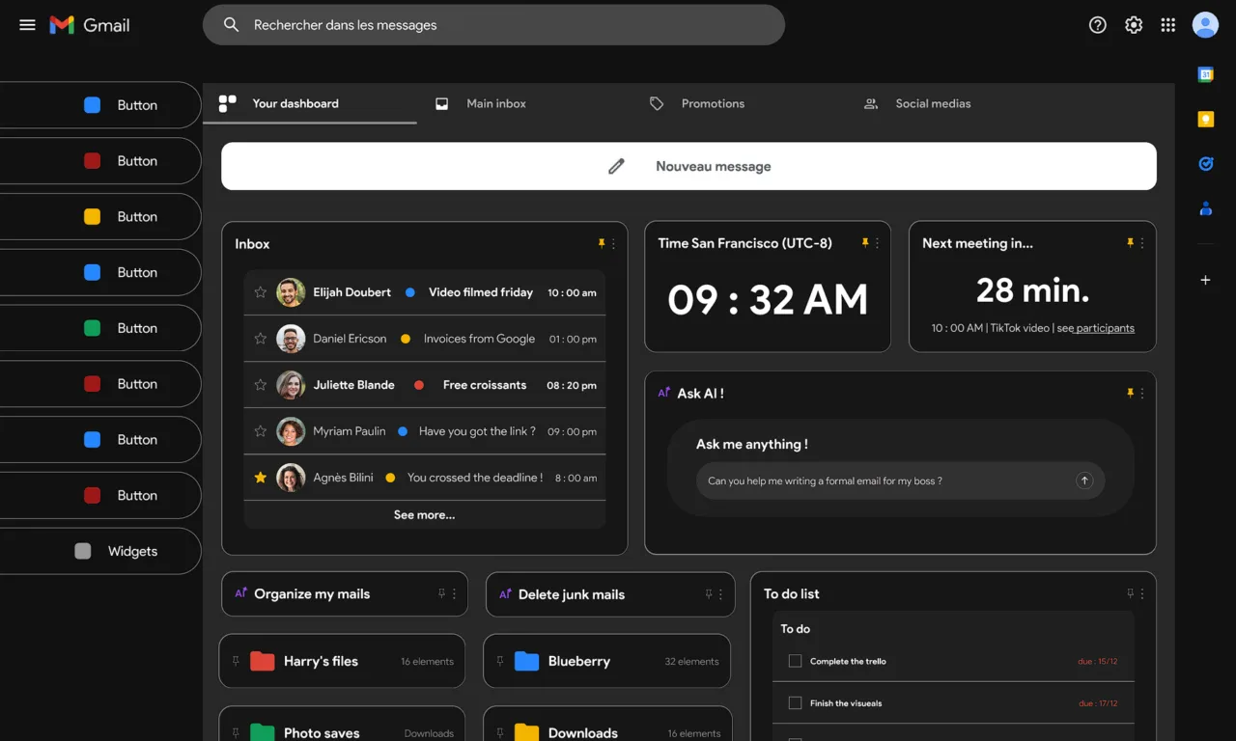Check the 'Complete the trello' task

coord(795,661)
